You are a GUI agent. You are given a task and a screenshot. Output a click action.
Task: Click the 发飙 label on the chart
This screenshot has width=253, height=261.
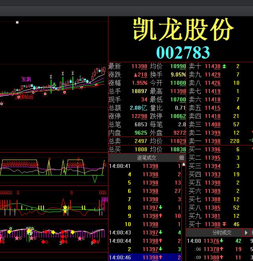pyautogui.click(x=26, y=79)
